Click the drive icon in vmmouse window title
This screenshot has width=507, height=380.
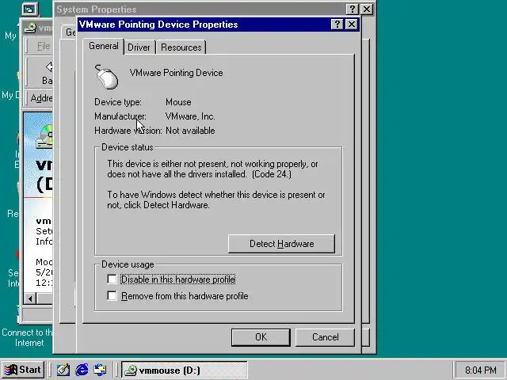coord(30,28)
